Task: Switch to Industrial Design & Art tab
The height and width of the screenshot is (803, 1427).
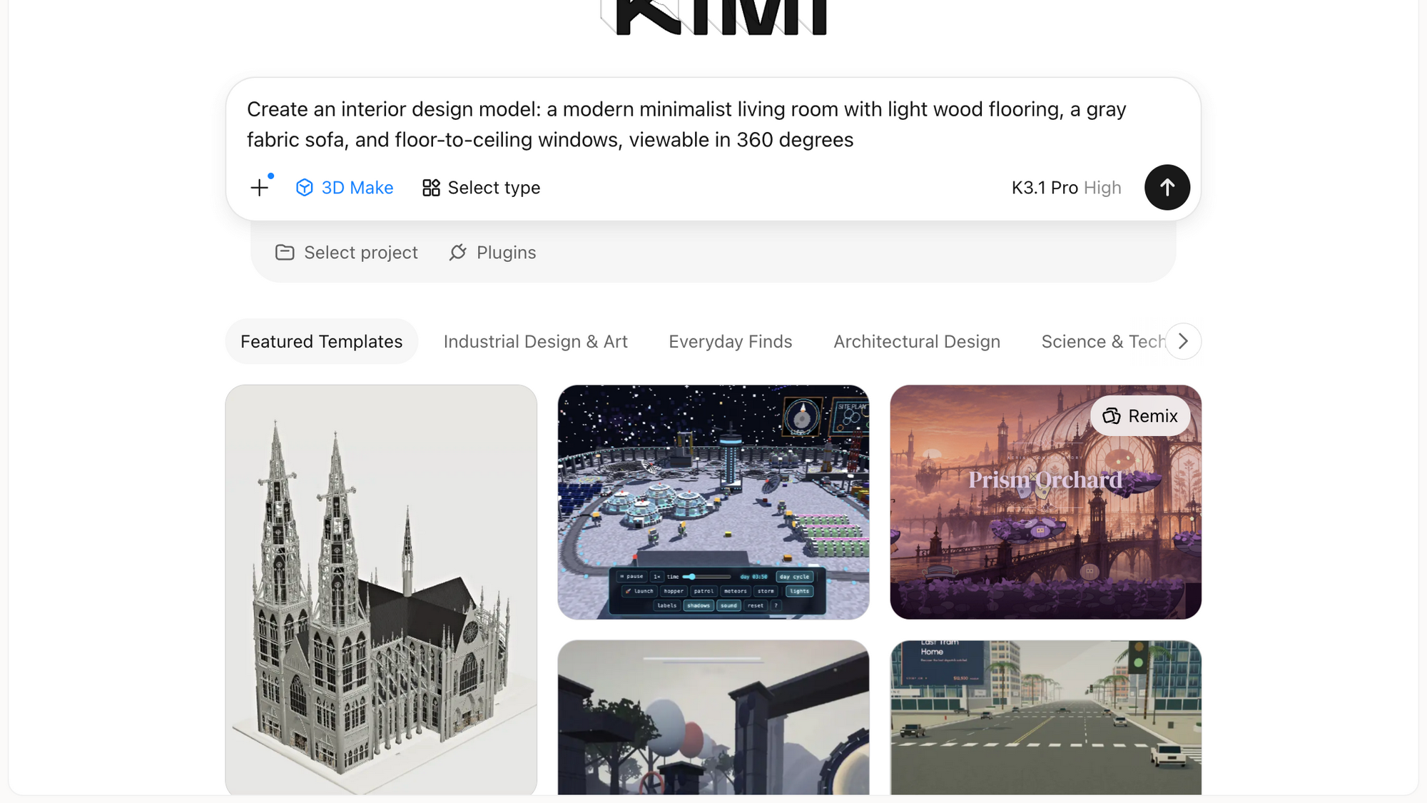Action: 536,342
